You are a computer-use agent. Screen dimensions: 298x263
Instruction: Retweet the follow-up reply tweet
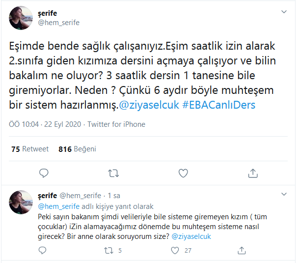coord(109,251)
